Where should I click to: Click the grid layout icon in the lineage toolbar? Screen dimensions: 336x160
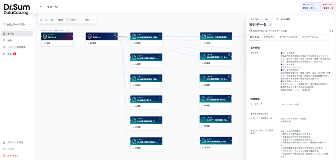point(52,20)
